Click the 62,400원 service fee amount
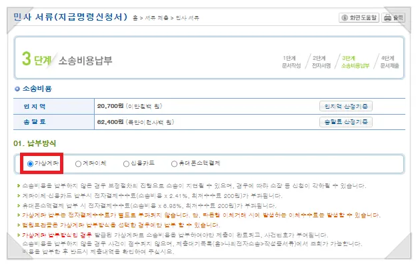Screen dimensions: 418x266 [x=110, y=122]
